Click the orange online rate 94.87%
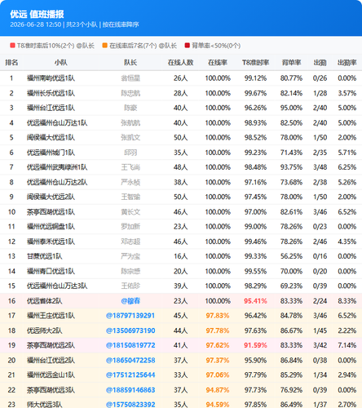This screenshot has height=408, width=362. (218, 390)
